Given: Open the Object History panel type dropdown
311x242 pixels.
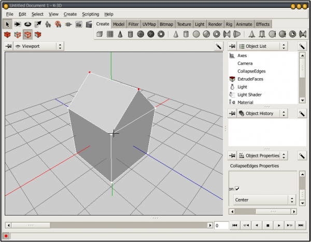Looking at the screenshot, I should point(262,113).
